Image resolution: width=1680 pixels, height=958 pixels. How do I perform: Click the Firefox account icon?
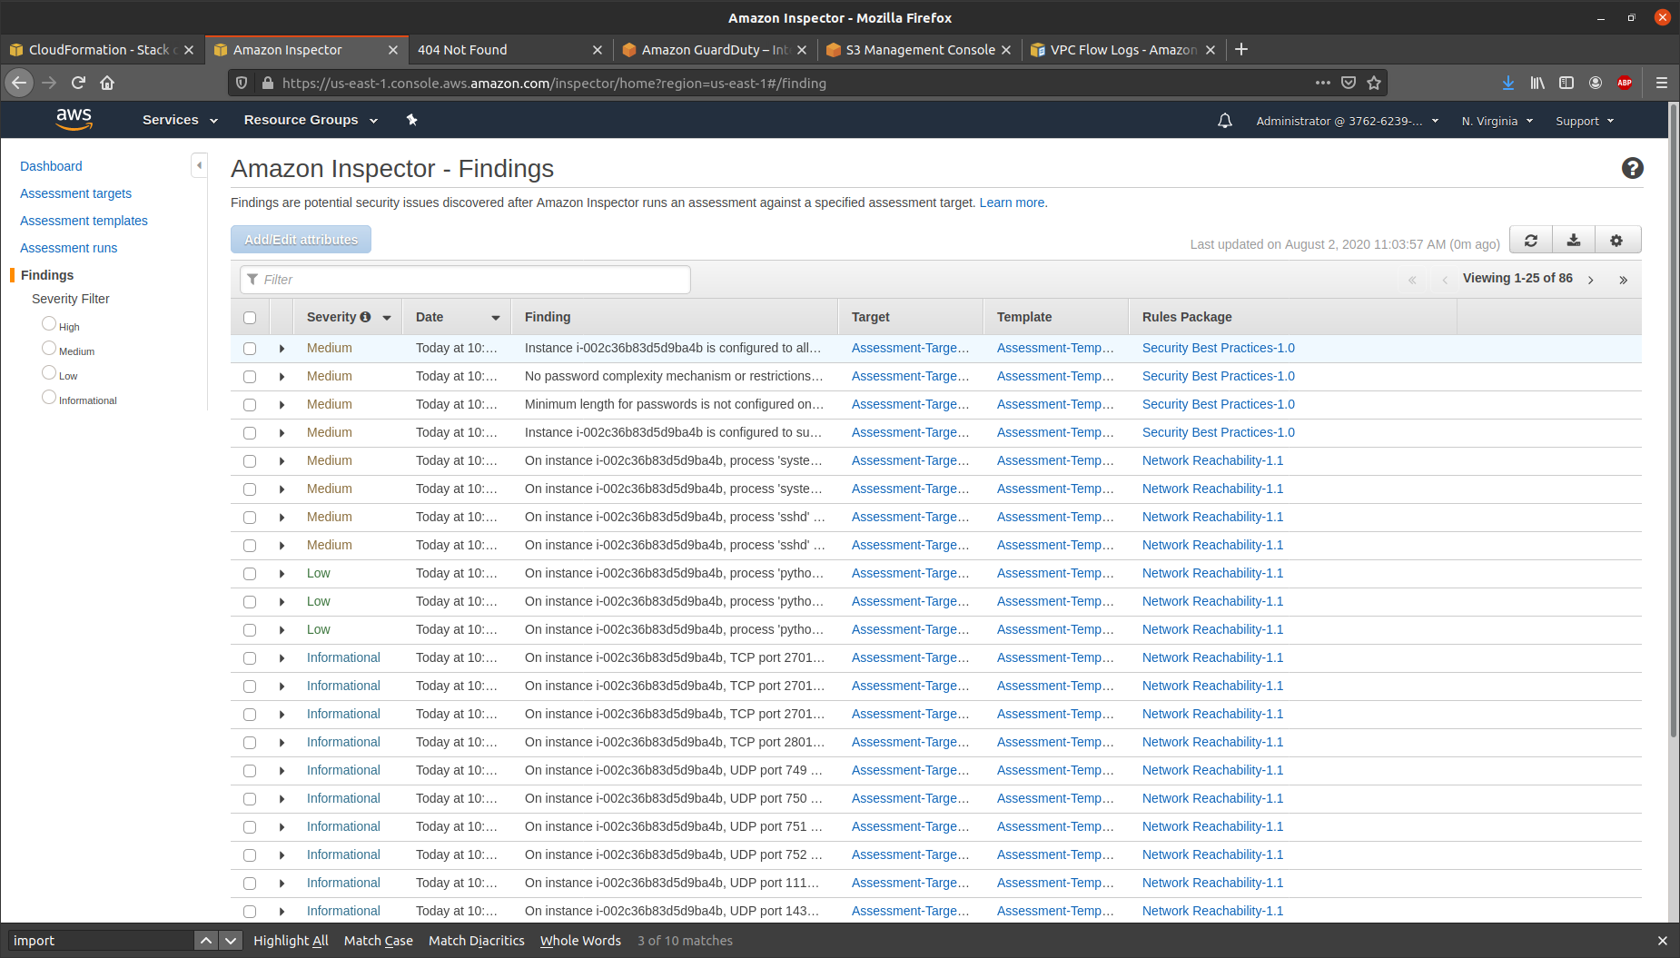click(x=1596, y=83)
